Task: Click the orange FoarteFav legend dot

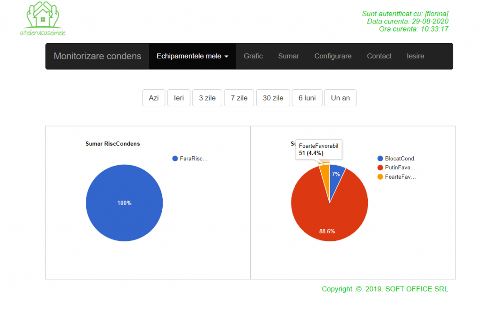Action: (380, 177)
